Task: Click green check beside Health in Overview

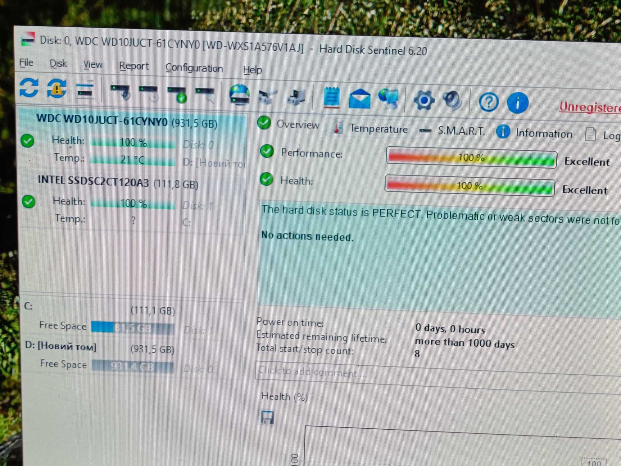Action: pos(266,179)
